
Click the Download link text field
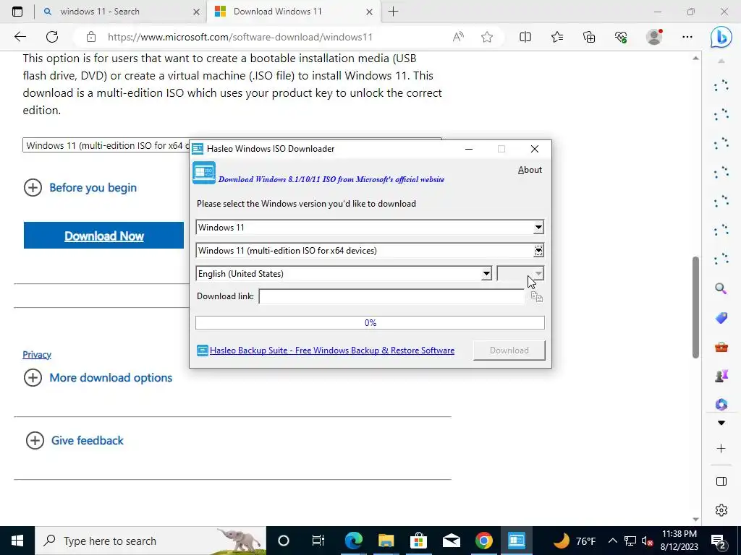tap(391, 296)
